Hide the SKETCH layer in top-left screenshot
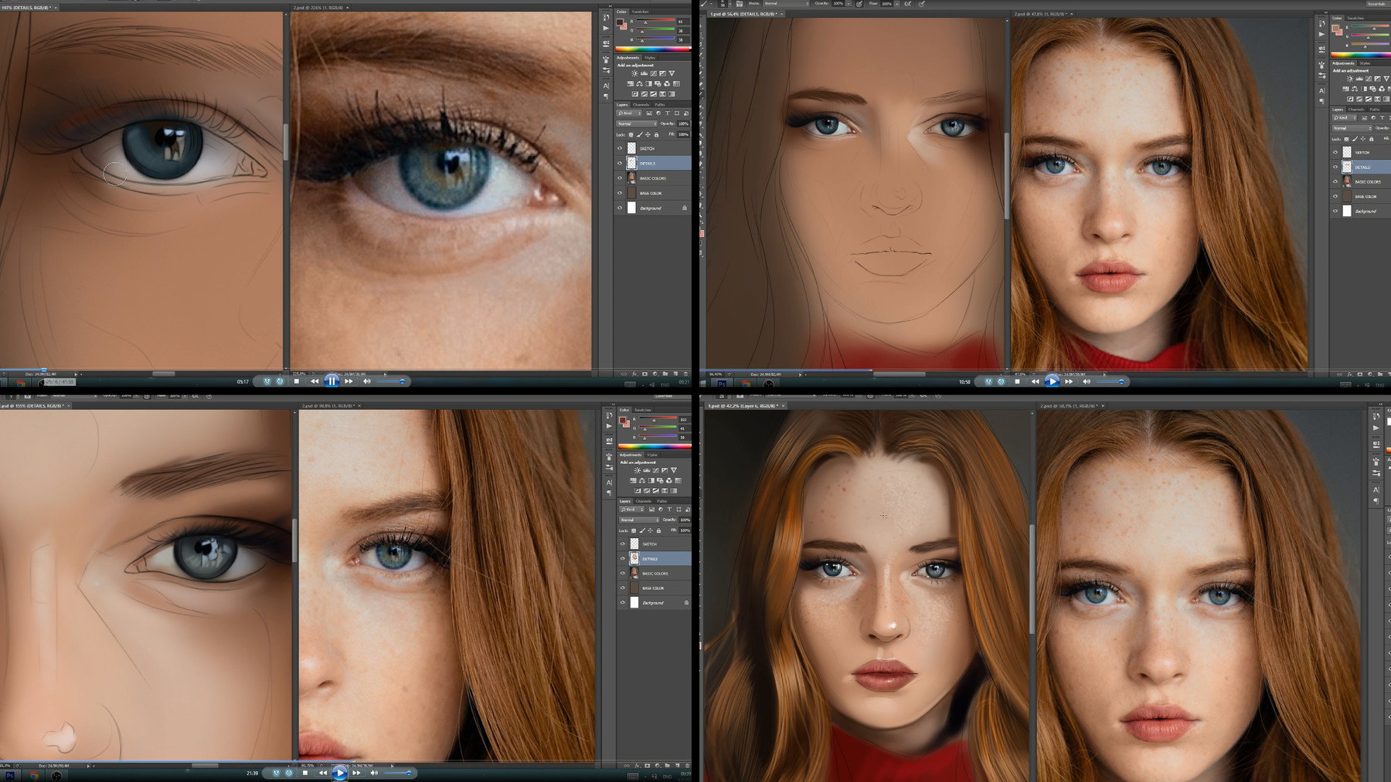Viewport: 1391px width, 782px height. [x=620, y=148]
